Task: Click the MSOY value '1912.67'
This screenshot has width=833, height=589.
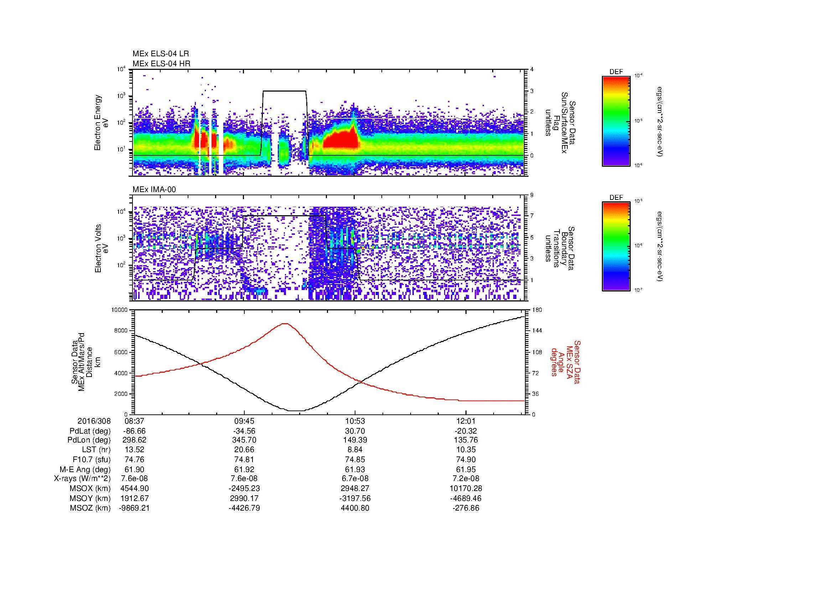Action: (134, 498)
